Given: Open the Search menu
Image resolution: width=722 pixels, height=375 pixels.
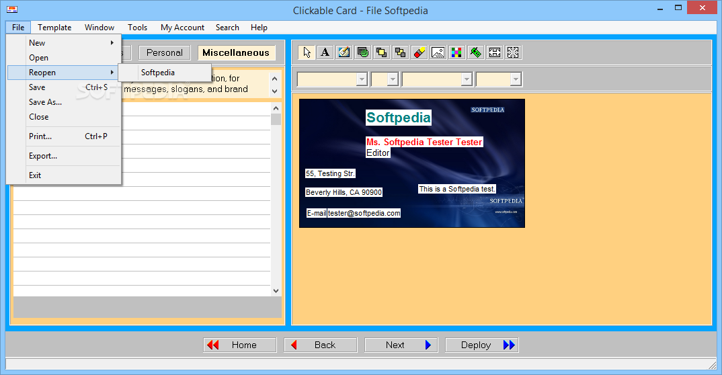Looking at the screenshot, I should (227, 28).
